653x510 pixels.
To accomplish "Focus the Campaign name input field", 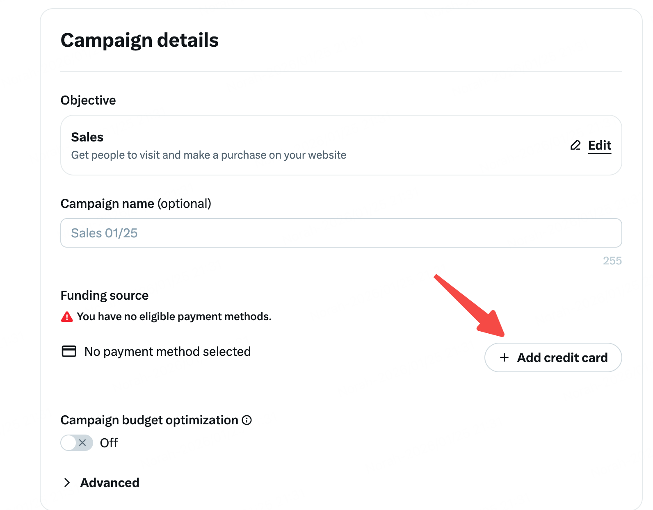I will [x=341, y=233].
